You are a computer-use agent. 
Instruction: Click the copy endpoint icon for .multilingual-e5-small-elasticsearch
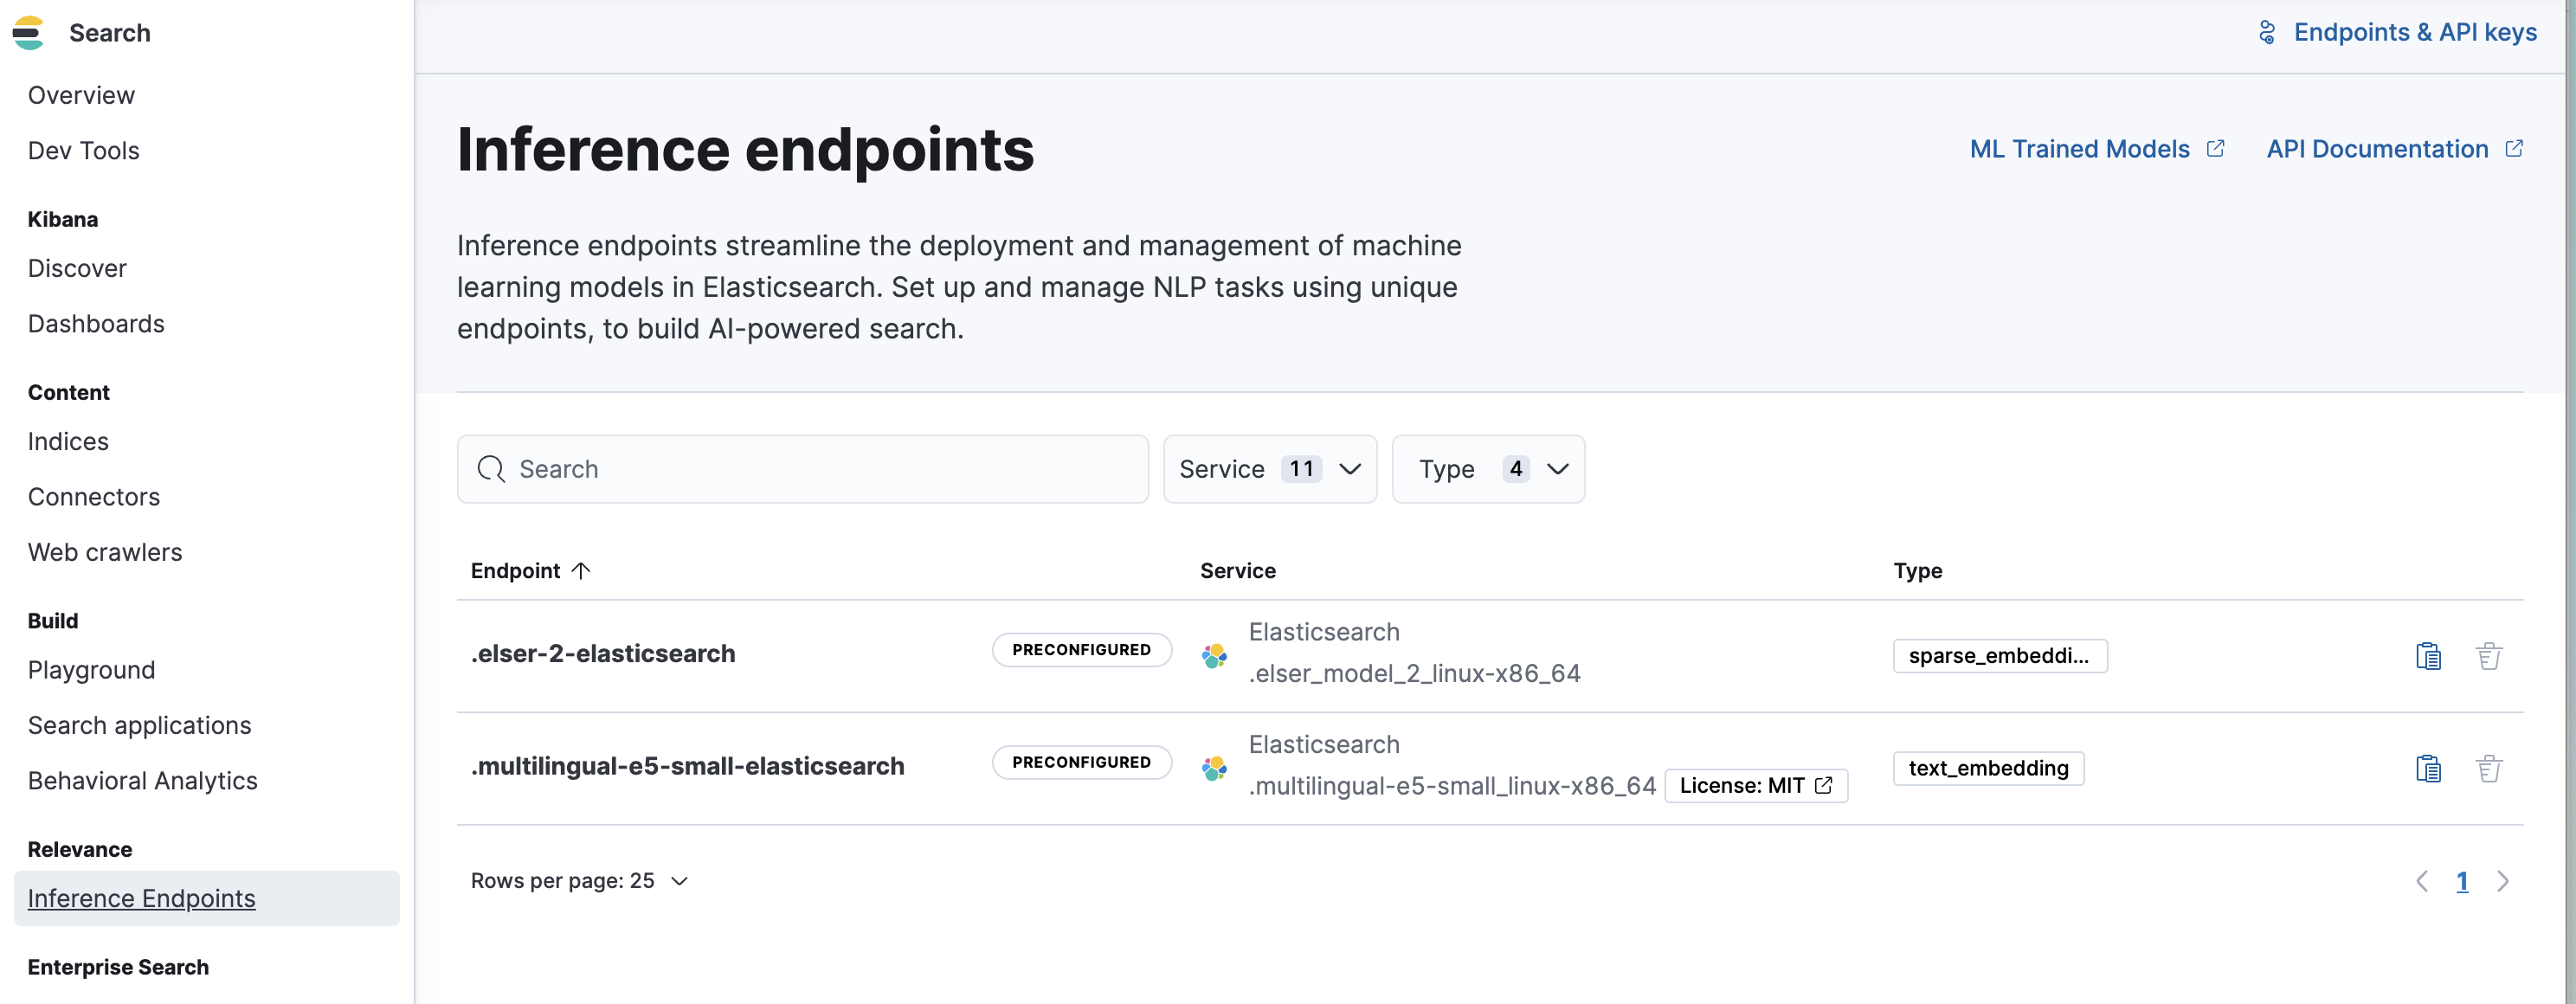[x=2428, y=766]
